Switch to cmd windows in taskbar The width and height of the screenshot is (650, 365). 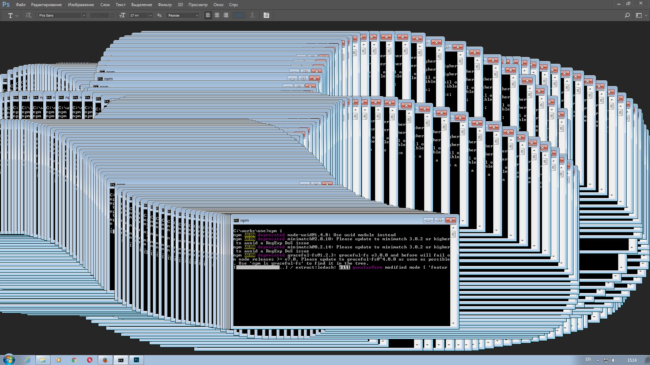(x=121, y=360)
